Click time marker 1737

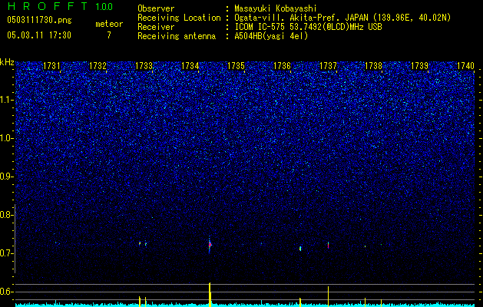click(329, 66)
